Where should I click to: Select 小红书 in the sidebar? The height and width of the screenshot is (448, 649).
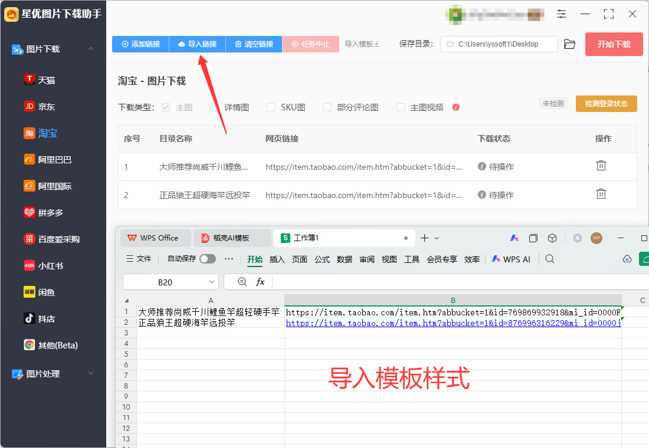(44, 266)
